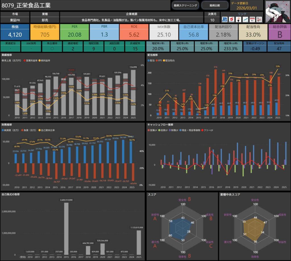Click the blue line-chart link icon

245,20
